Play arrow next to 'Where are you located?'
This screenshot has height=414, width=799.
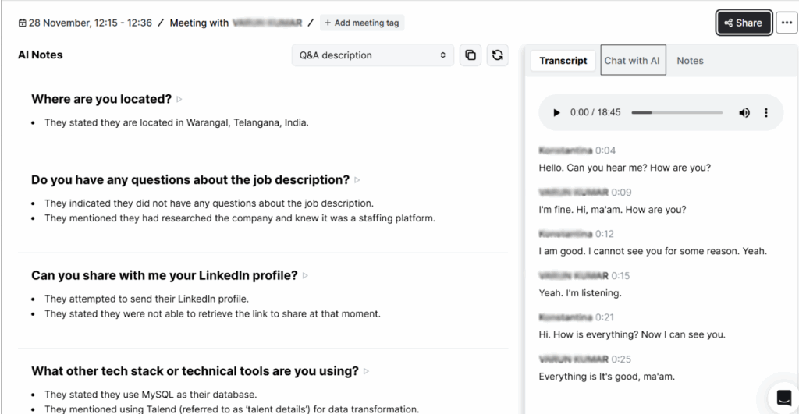tap(179, 99)
